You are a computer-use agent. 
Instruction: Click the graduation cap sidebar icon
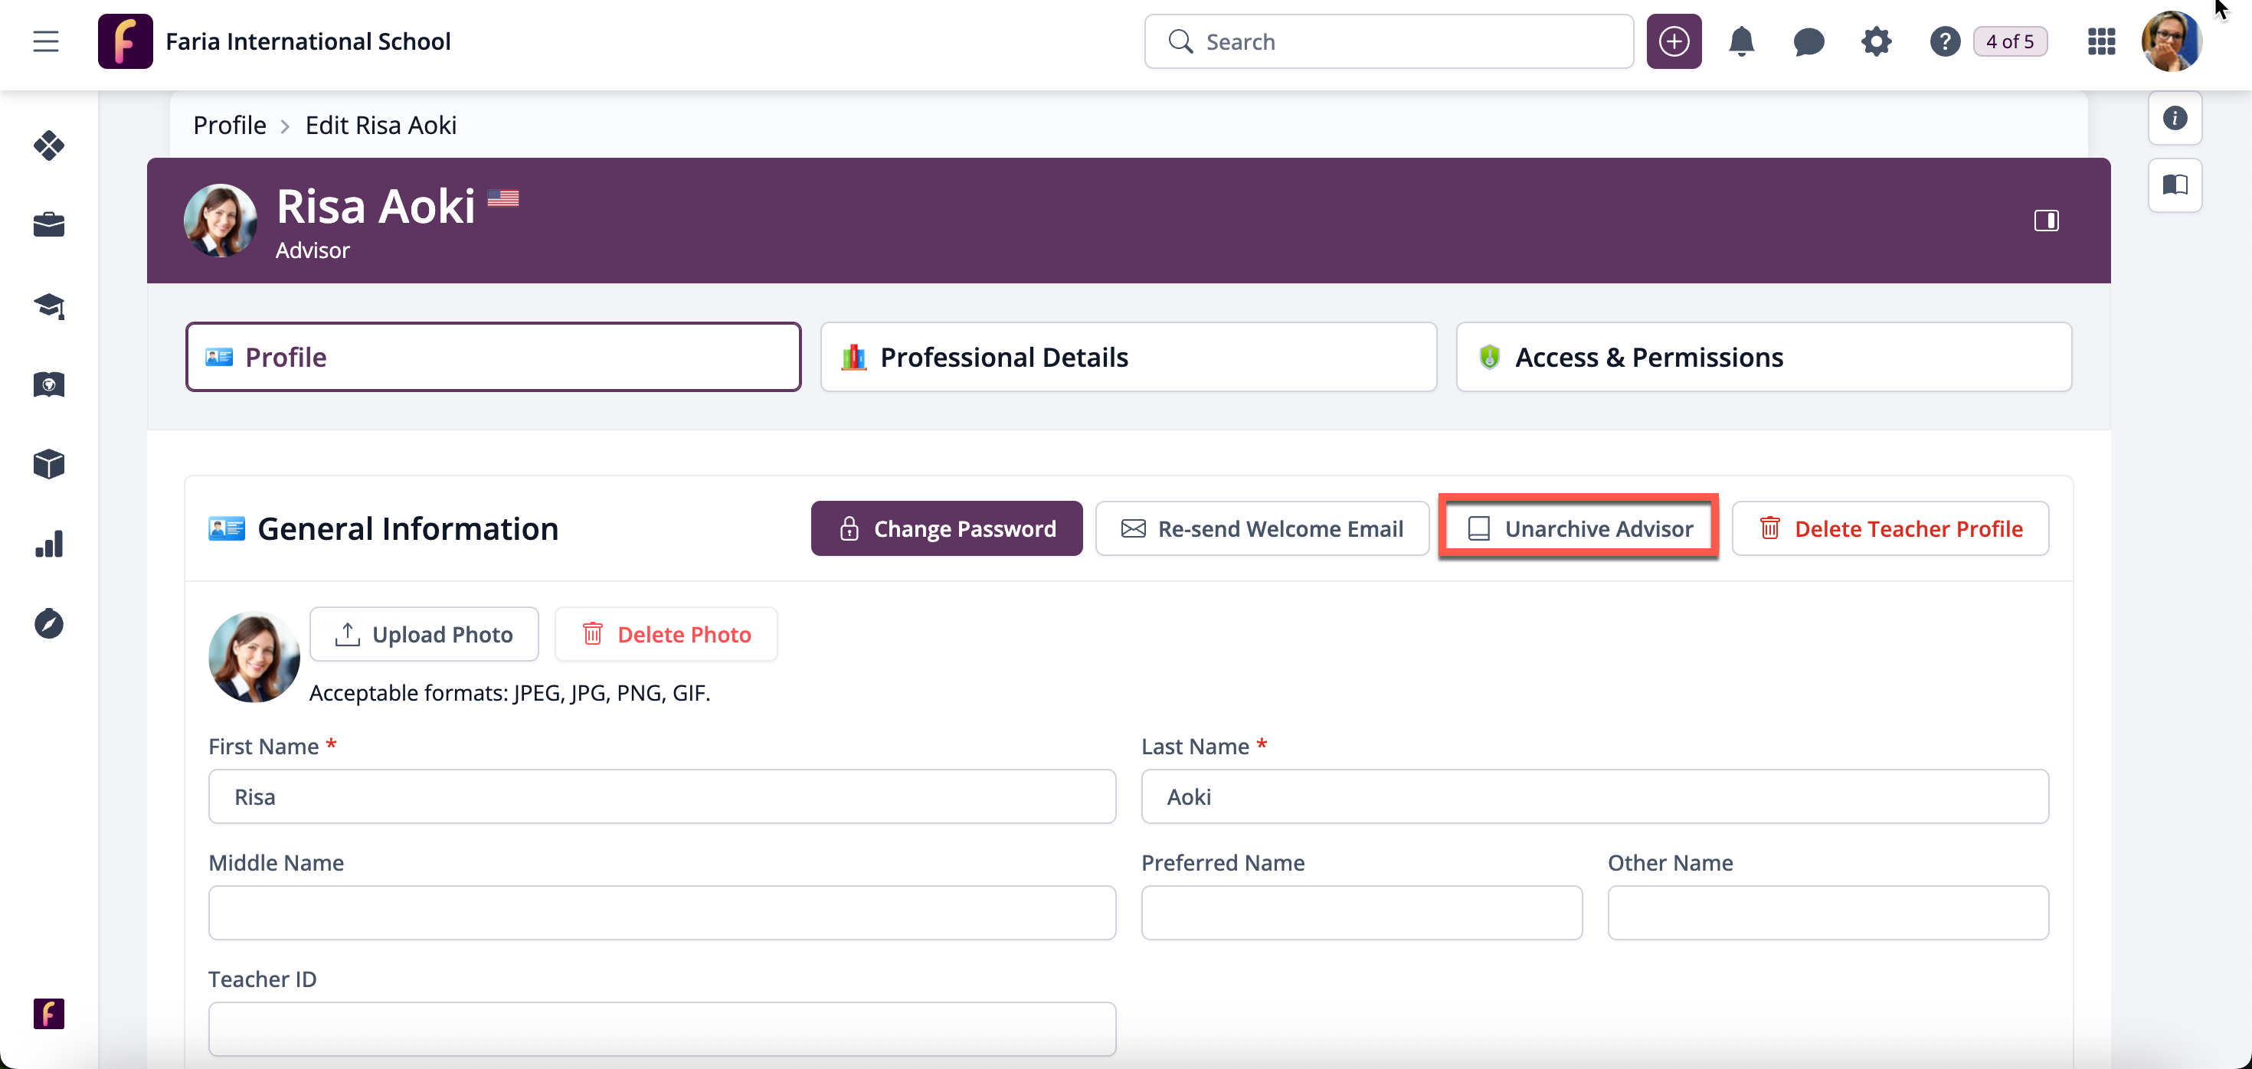tap(49, 305)
